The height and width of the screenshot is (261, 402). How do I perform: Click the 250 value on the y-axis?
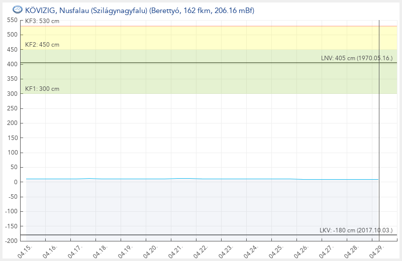pyautogui.click(x=13, y=108)
